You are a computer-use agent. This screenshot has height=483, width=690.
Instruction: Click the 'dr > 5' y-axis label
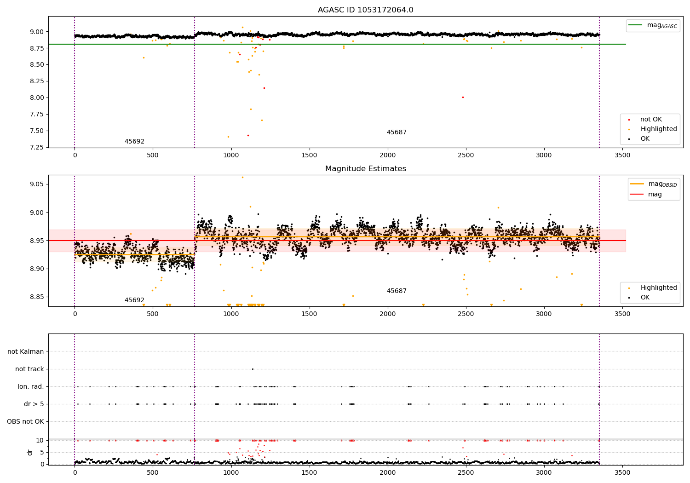point(34,404)
